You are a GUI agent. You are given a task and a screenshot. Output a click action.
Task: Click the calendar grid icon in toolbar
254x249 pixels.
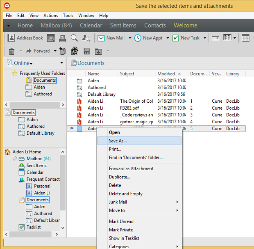pos(245,38)
